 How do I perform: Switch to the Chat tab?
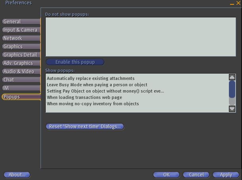pos(21,80)
